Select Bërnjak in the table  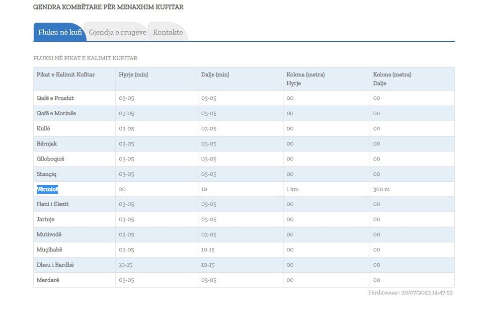pyautogui.click(x=47, y=144)
